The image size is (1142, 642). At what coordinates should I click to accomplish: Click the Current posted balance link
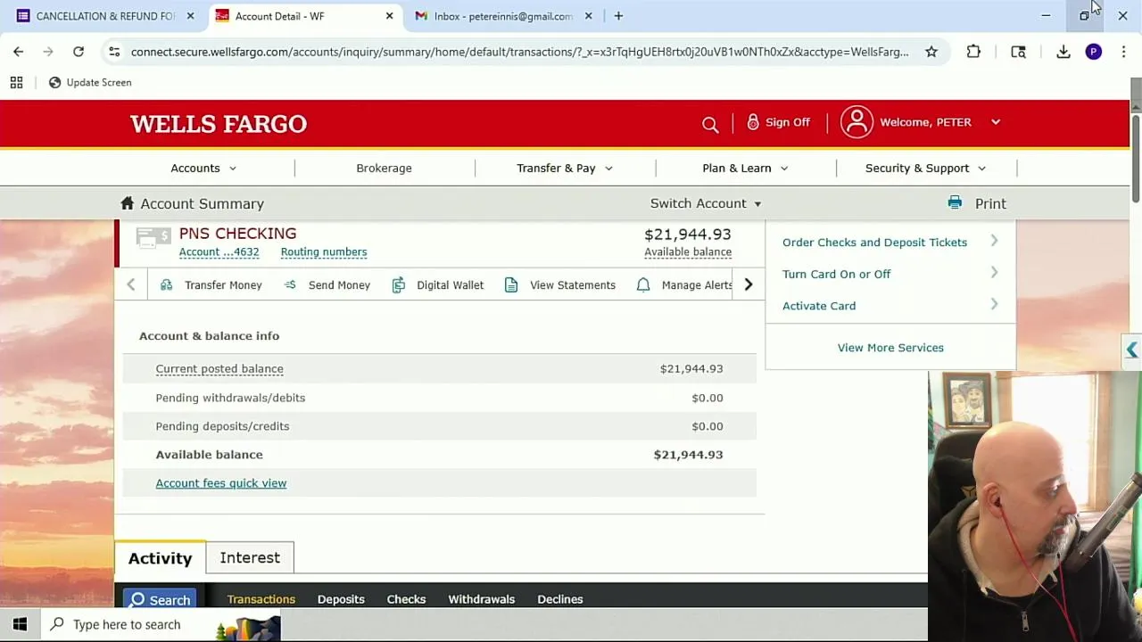point(219,368)
